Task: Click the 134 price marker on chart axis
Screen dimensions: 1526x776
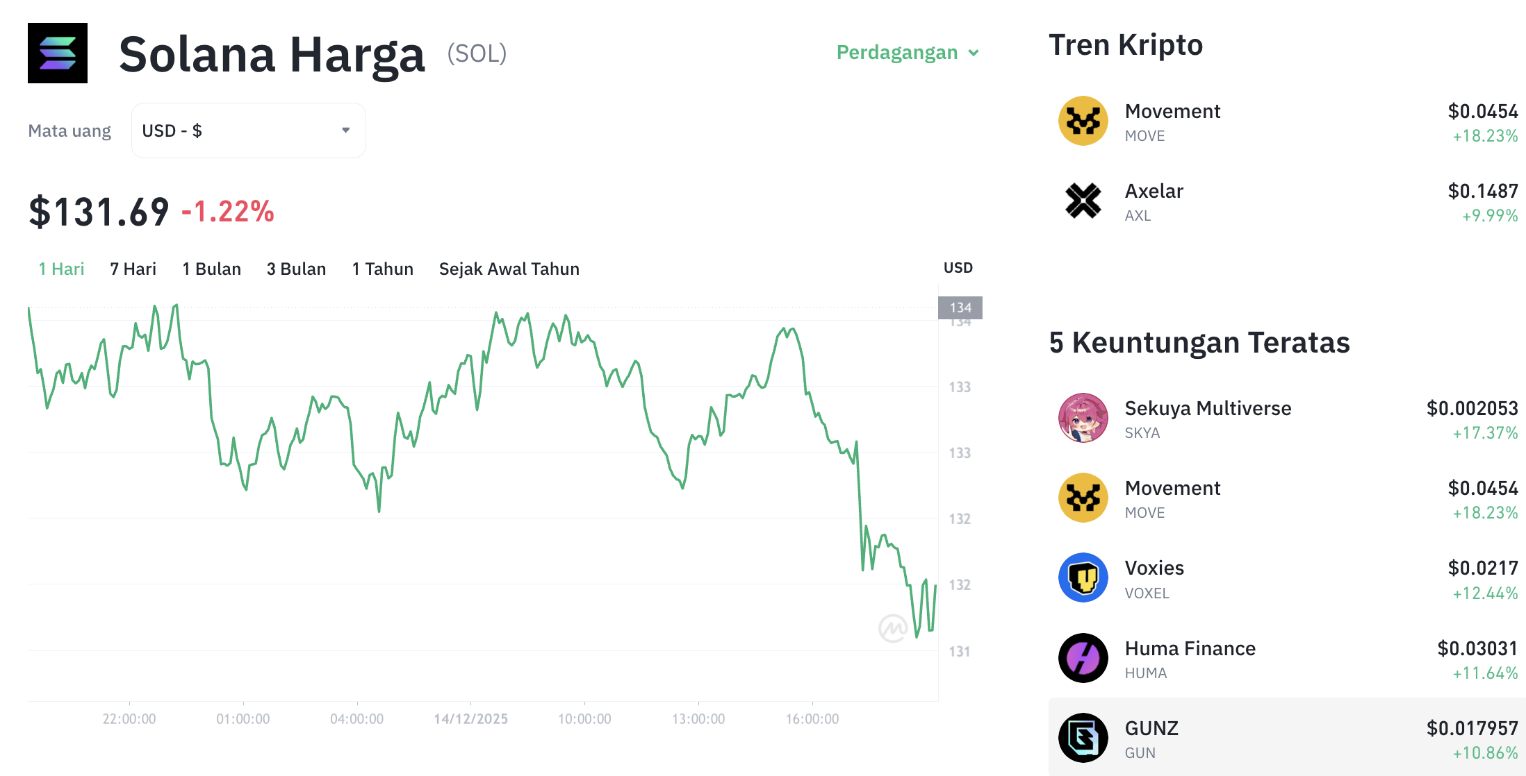Action: click(960, 307)
